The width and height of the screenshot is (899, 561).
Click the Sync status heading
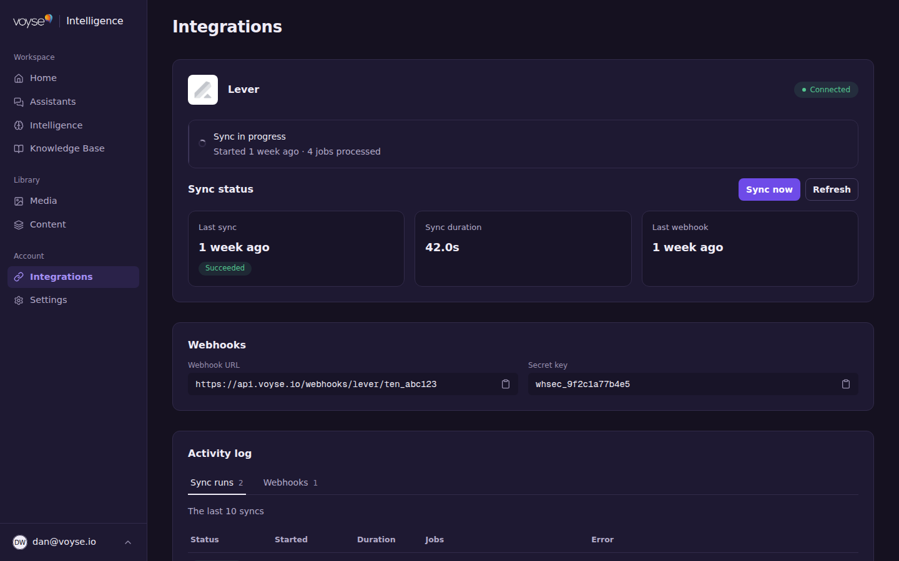pos(220,189)
